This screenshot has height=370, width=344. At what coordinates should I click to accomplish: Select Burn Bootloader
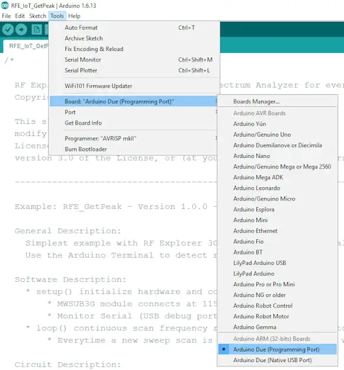135,149
